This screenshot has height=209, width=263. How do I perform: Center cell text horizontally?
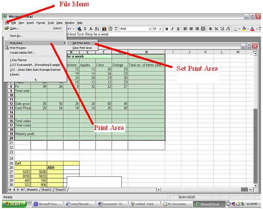click(191, 29)
